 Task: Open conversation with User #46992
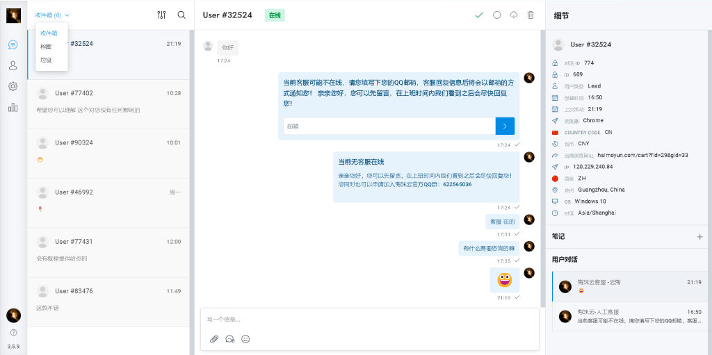pyautogui.click(x=108, y=203)
